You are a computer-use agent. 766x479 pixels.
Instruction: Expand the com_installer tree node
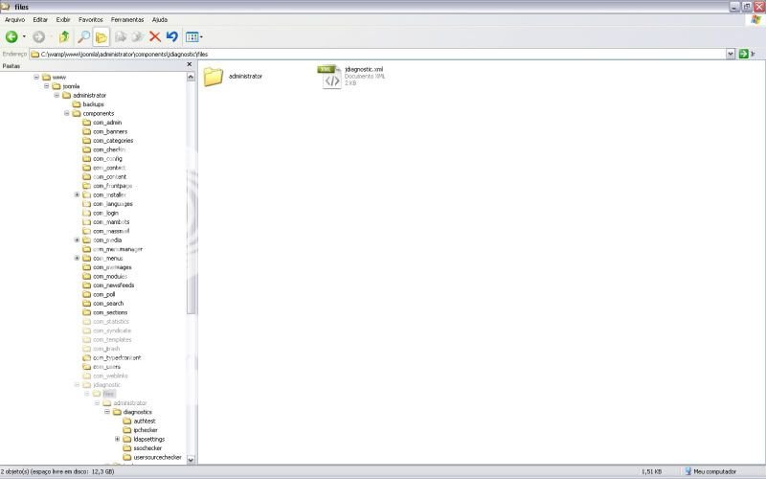(x=77, y=194)
